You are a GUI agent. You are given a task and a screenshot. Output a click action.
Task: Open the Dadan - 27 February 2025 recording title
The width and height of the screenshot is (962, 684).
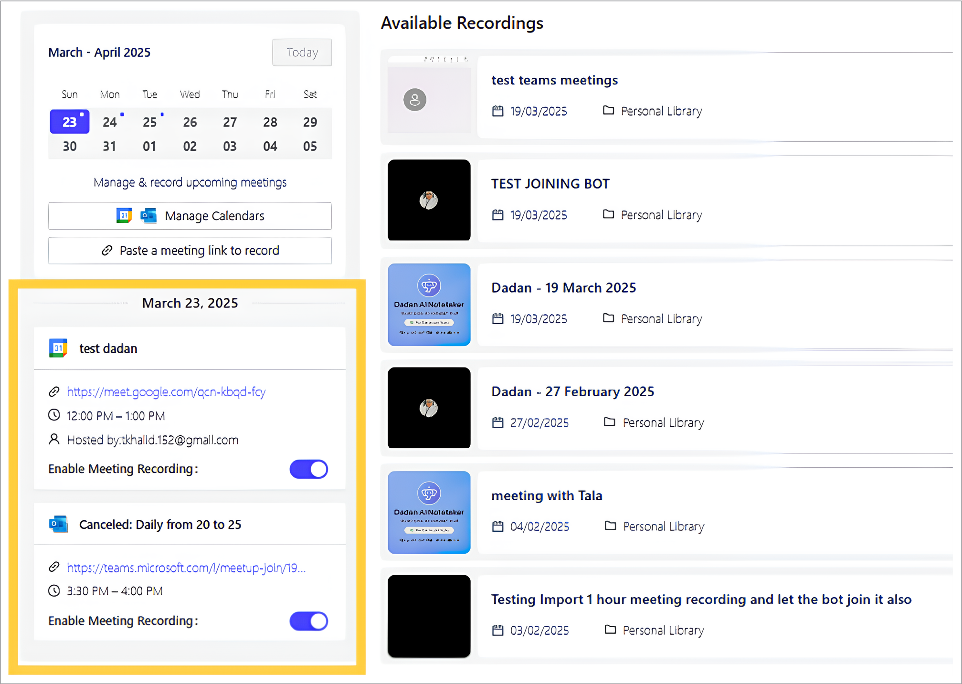[572, 391]
